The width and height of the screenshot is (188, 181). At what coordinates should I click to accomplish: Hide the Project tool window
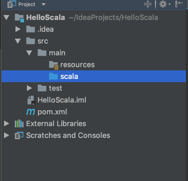179,4
